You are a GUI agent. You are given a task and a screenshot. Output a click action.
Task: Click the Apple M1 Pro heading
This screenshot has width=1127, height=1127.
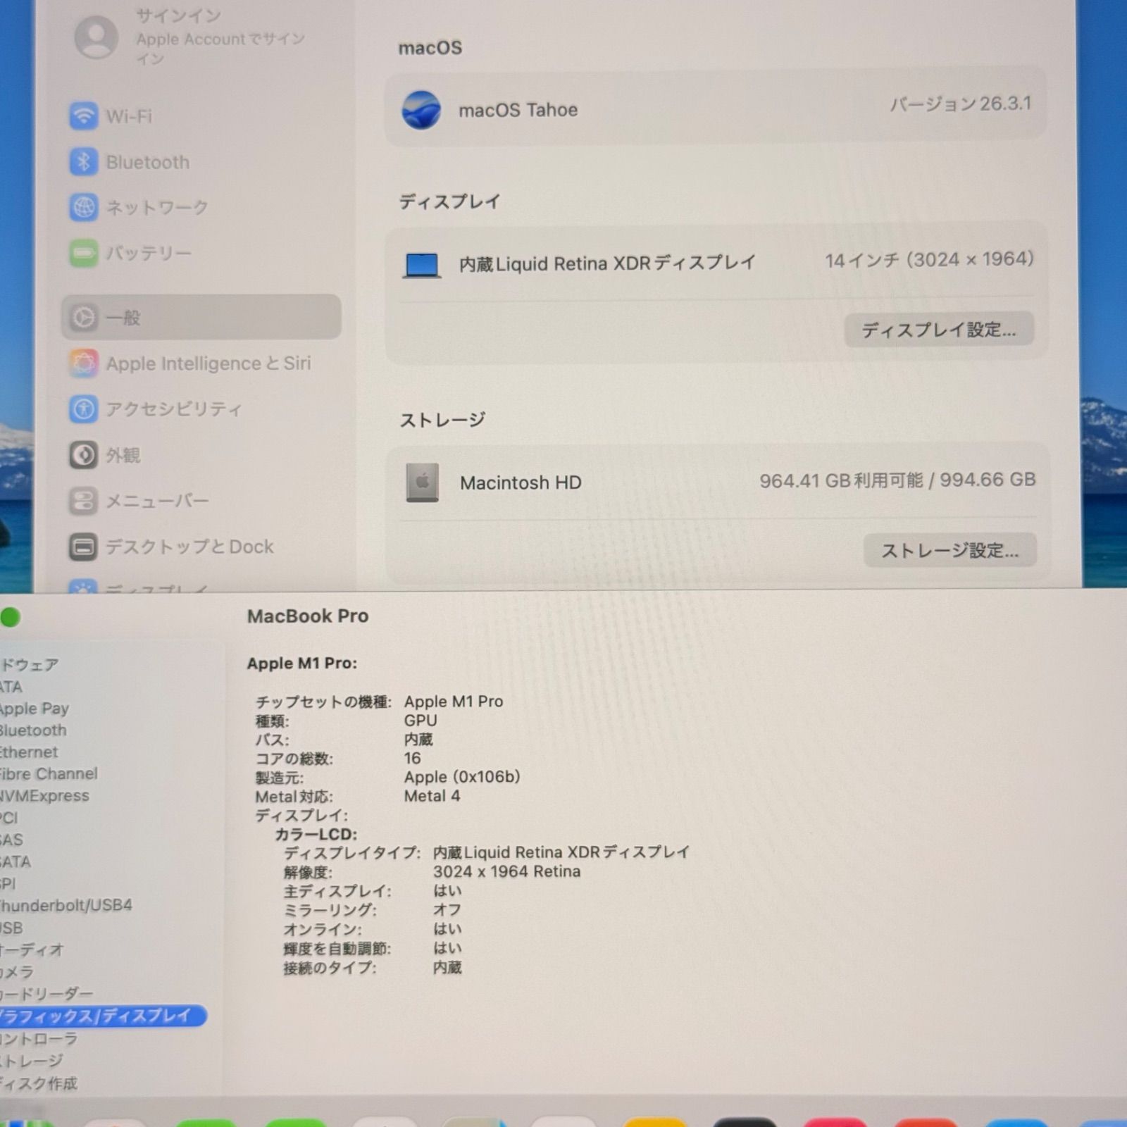[302, 664]
